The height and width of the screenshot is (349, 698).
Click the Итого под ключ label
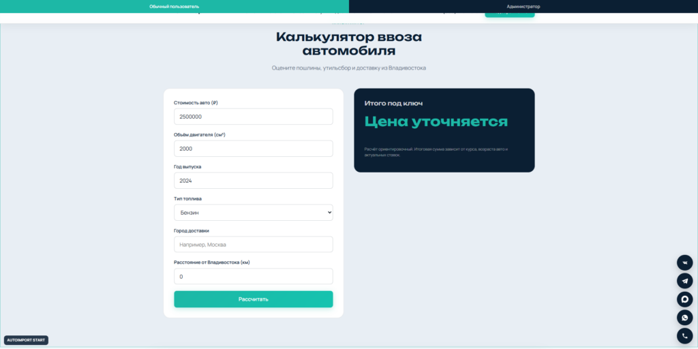pyautogui.click(x=393, y=104)
